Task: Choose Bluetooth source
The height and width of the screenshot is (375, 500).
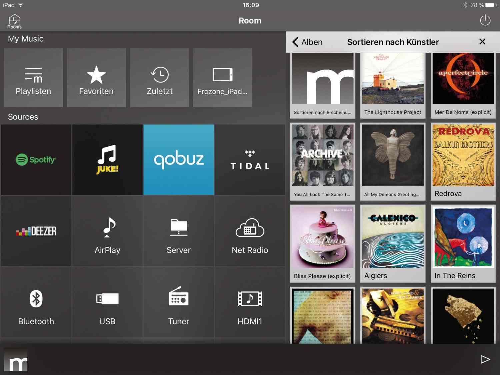Action: click(x=36, y=302)
